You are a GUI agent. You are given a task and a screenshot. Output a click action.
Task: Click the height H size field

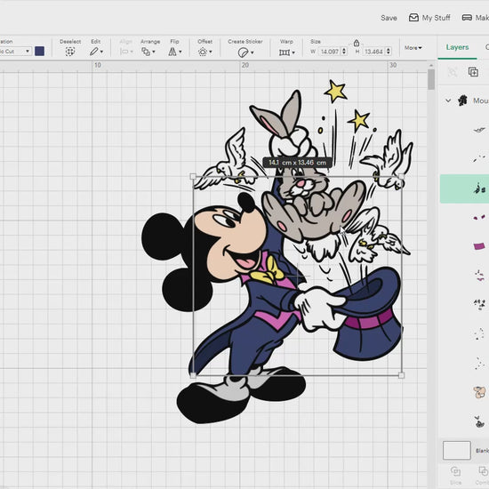pos(374,52)
